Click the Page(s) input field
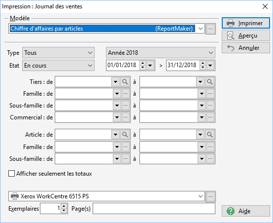The width and height of the screenshot is (273, 223). click(154, 209)
